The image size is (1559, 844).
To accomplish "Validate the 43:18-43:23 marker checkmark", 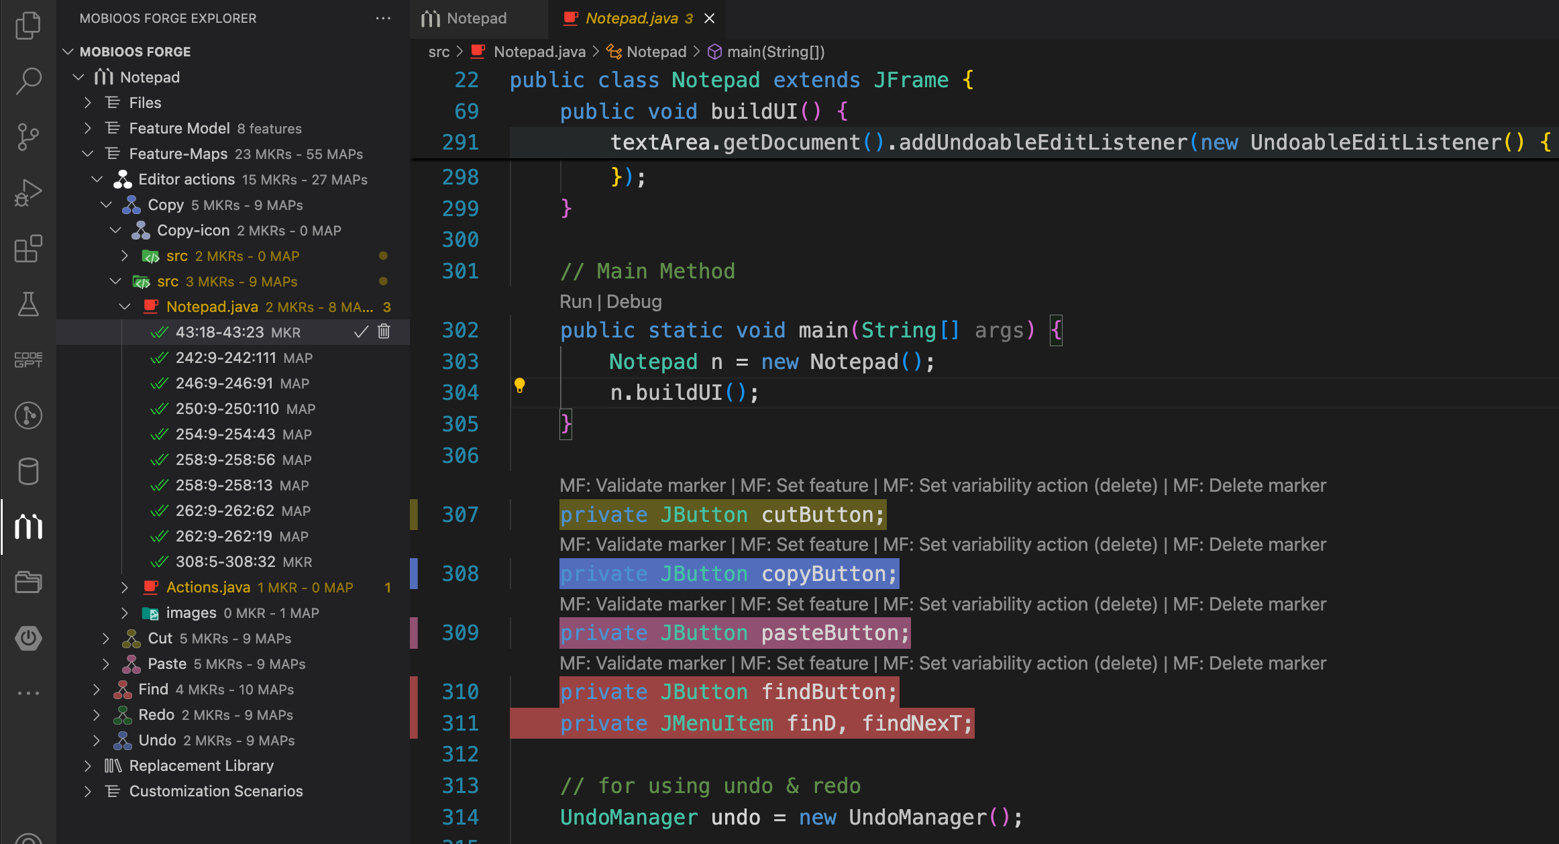I will 361,331.
